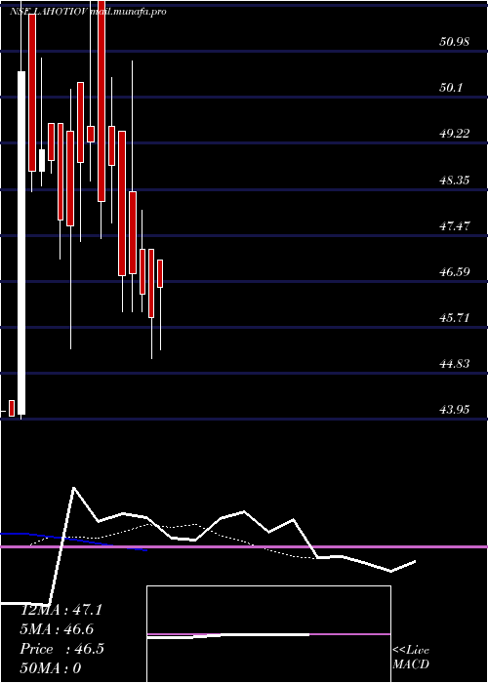Click the <<Live MACD label
The image size is (488, 683).
coord(411,658)
